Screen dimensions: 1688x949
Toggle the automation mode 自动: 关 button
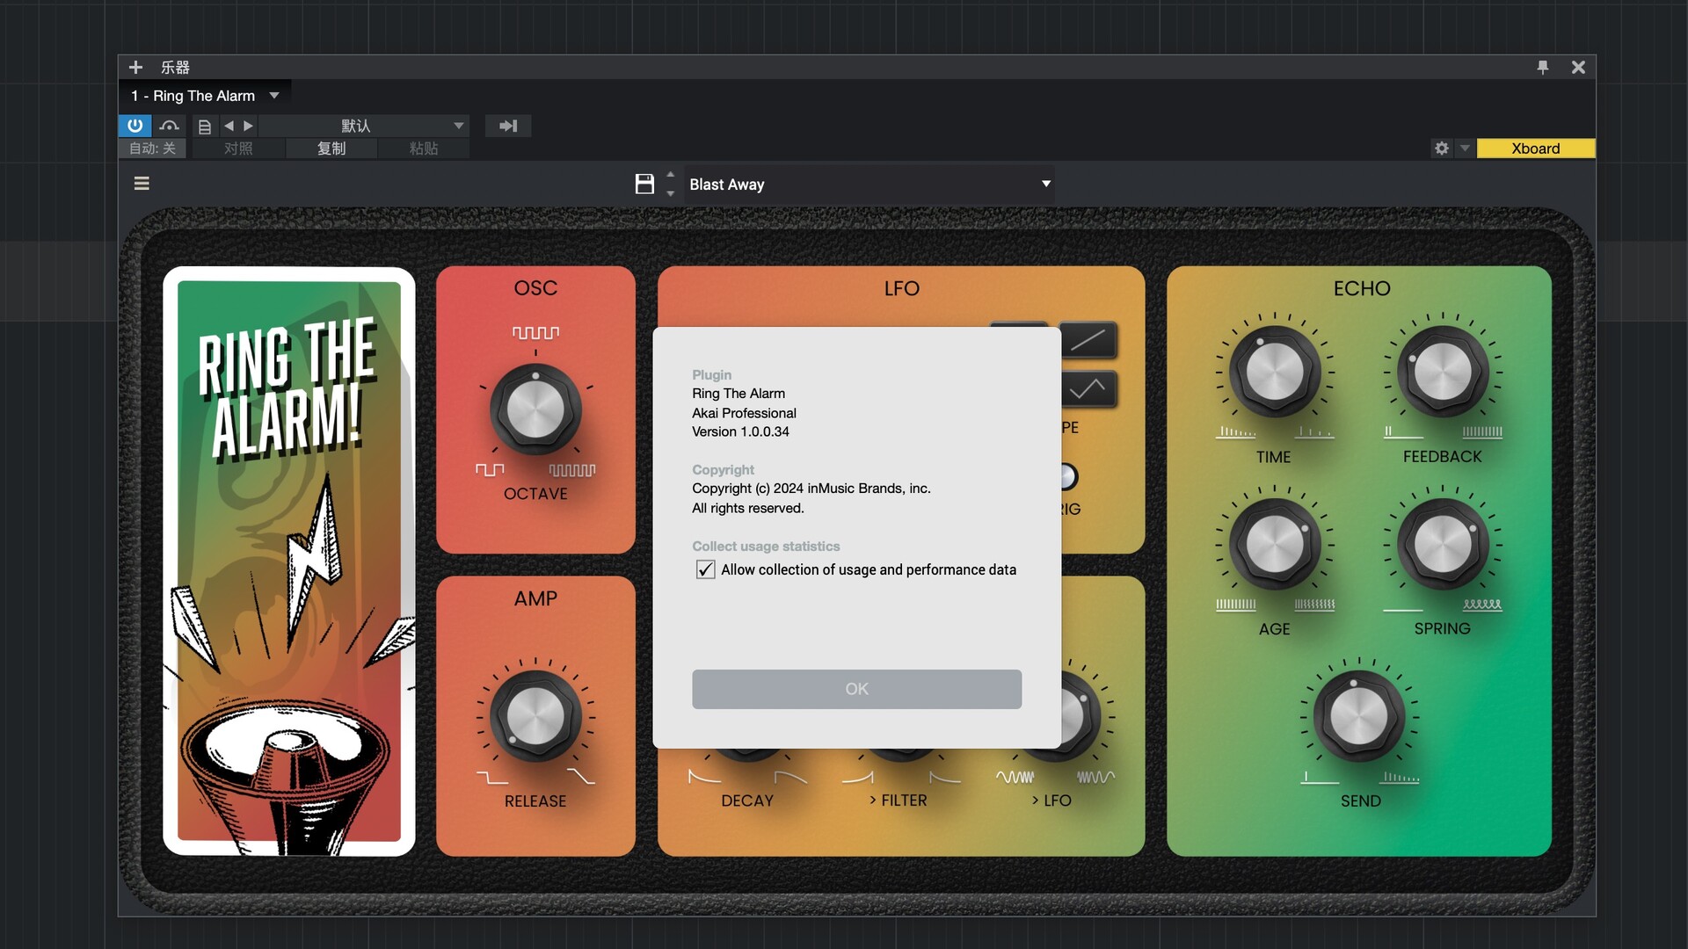152,149
